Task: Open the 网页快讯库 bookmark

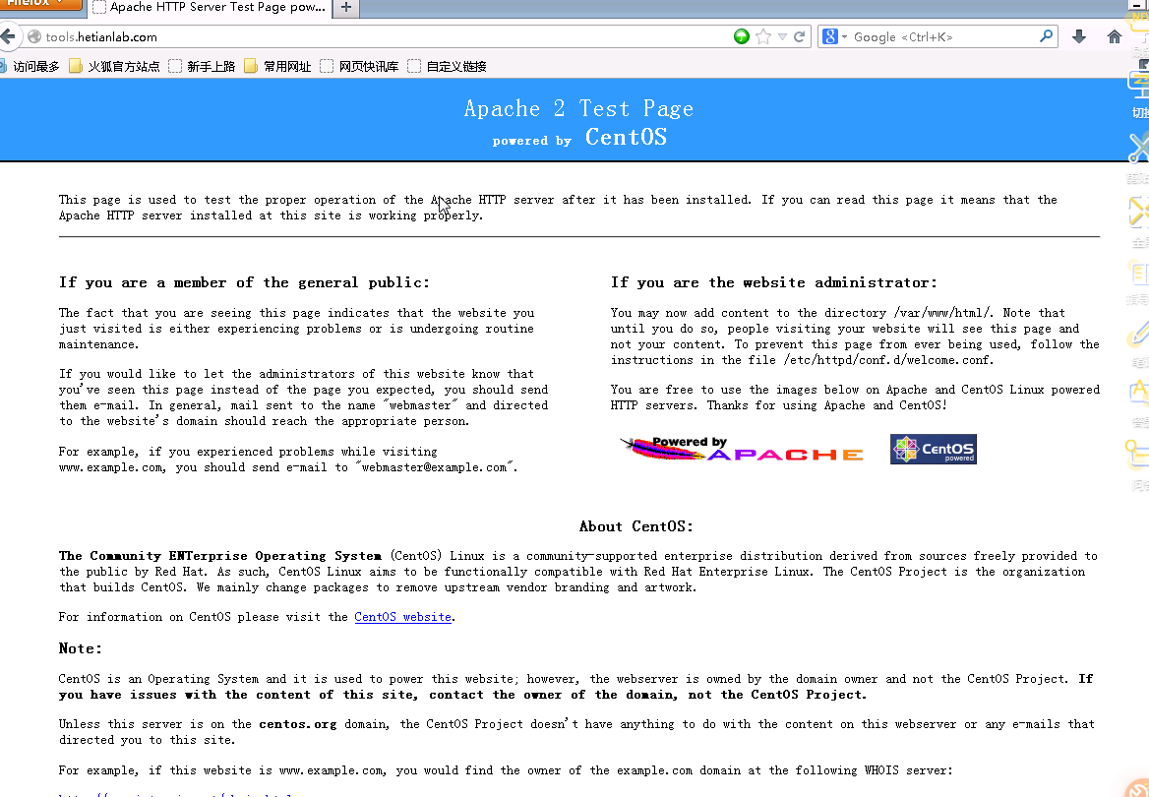Action: click(x=360, y=67)
